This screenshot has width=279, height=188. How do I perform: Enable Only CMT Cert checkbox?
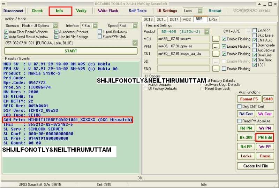coord(240,107)
